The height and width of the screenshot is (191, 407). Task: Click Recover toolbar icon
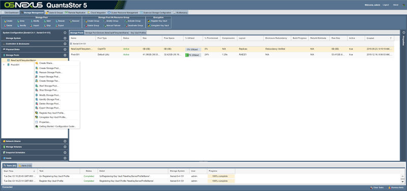[70, 21]
